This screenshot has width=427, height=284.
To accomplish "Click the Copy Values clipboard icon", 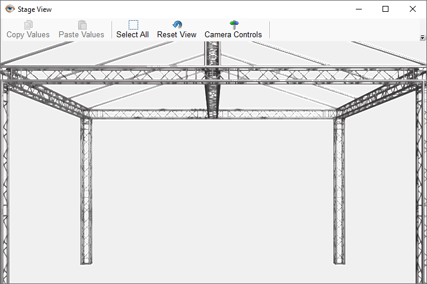I will point(28,25).
